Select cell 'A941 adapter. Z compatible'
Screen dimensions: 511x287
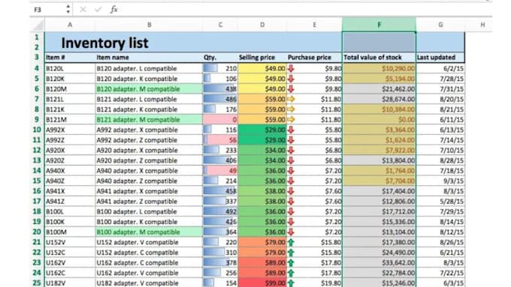pyautogui.click(x=149, y=201)
